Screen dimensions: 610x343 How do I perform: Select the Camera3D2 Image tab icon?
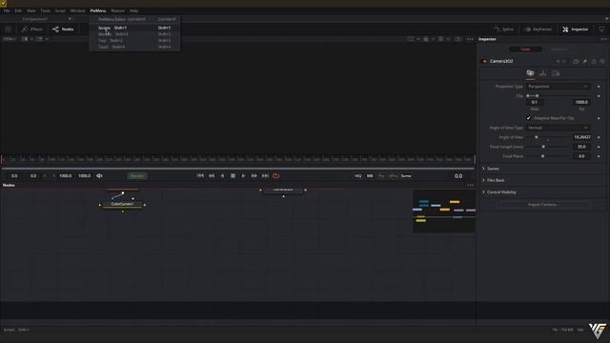tap(556, 73)
